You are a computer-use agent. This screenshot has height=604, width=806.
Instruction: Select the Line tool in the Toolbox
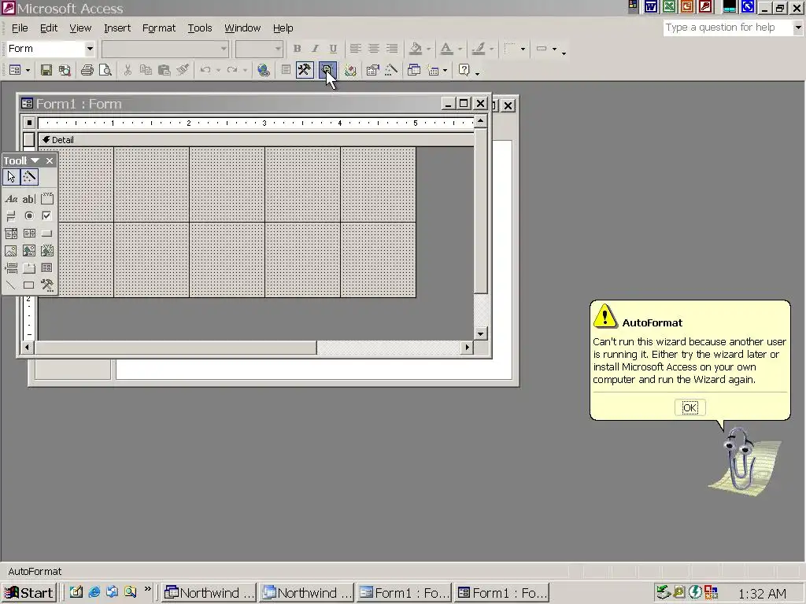11,285
